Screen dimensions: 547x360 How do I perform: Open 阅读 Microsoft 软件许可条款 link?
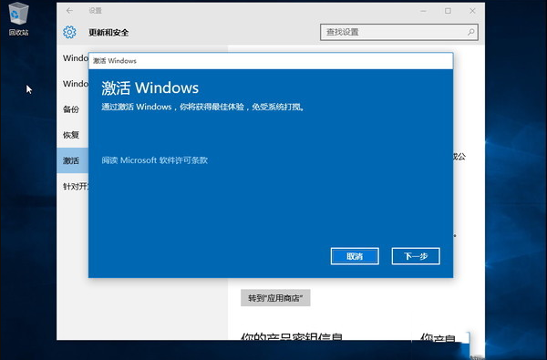click(x=155, y=160)
